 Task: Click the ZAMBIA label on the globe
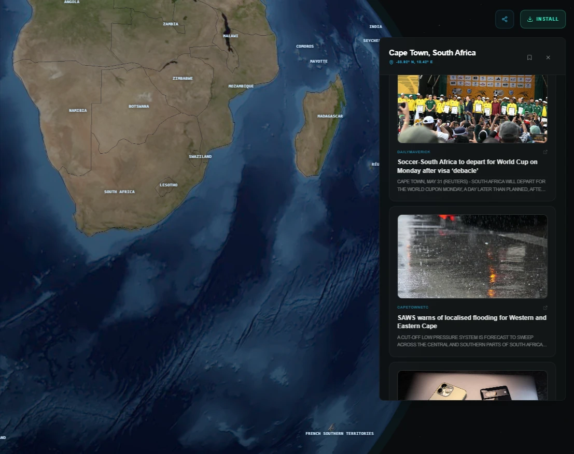(x=171, y=24)
